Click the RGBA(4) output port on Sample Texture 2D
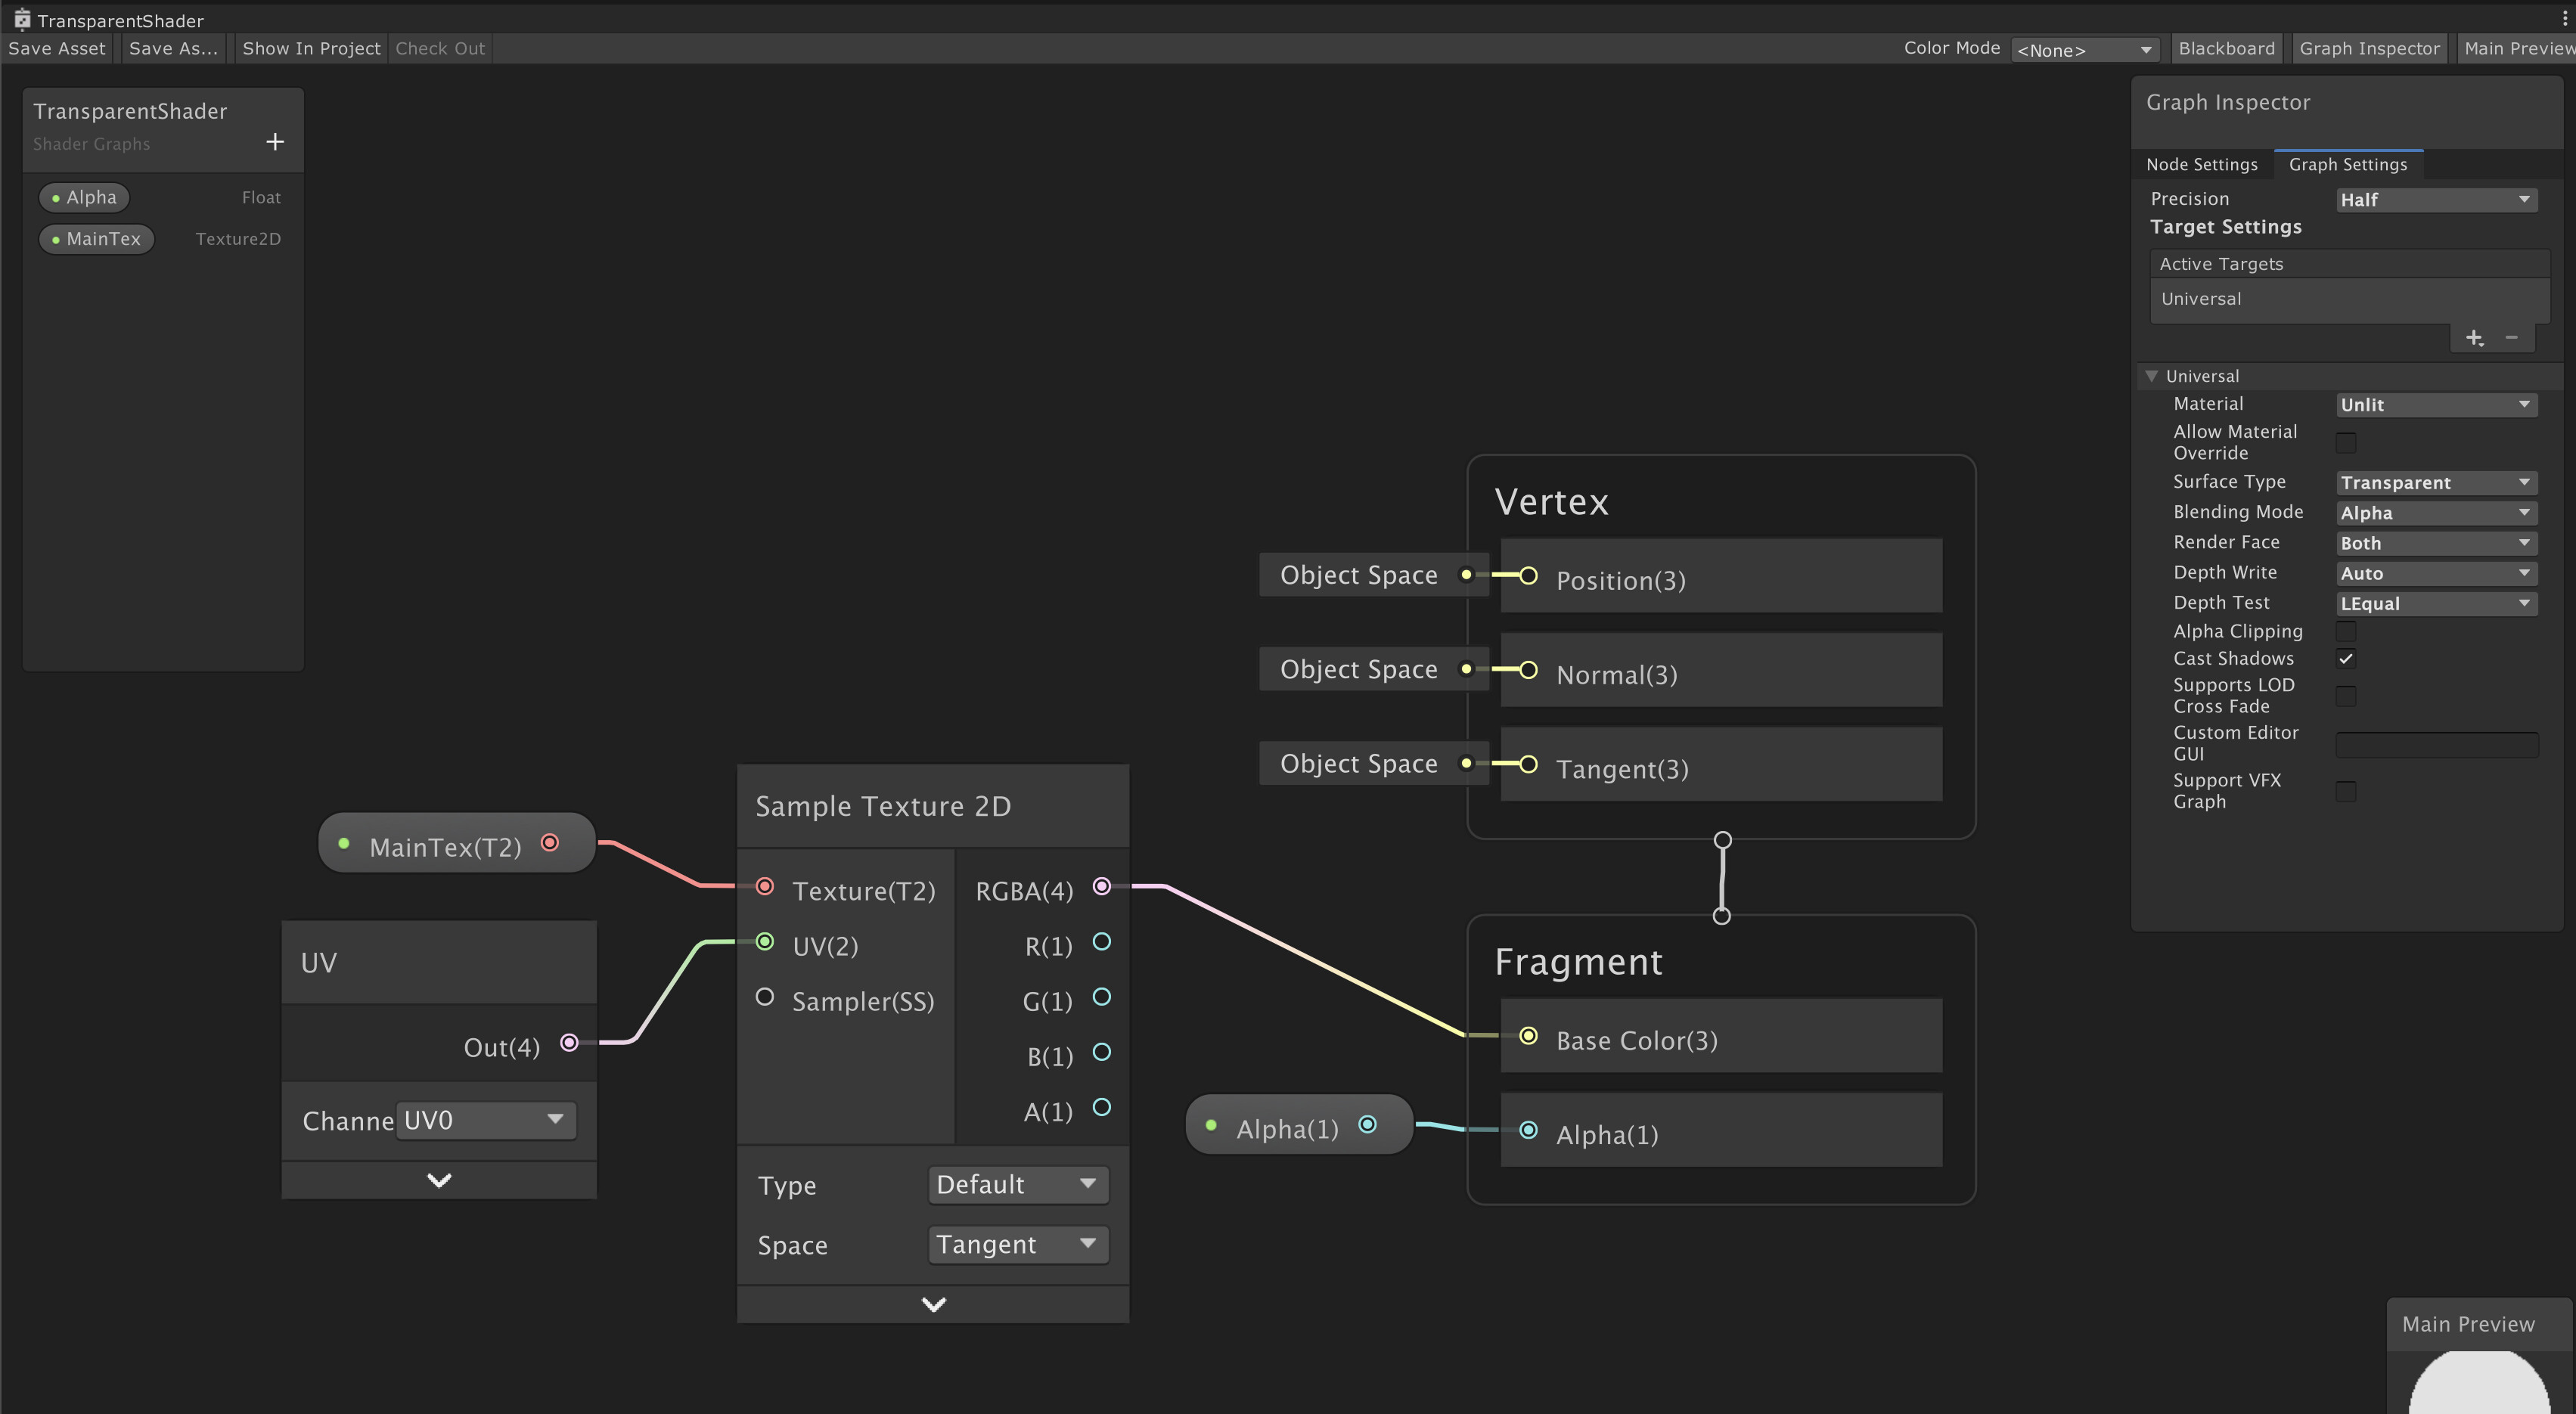This screenshot has height=1414, width=2576. [x=1101, y=888]
